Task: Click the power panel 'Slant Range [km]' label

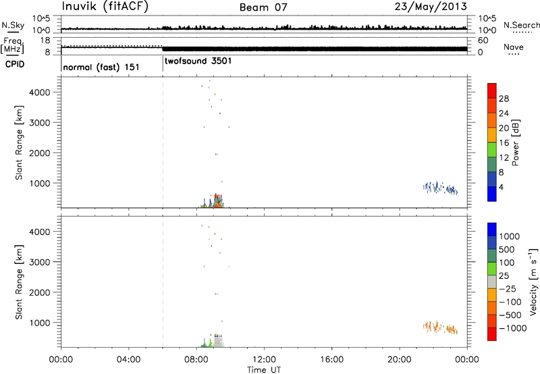Action: 19,142
